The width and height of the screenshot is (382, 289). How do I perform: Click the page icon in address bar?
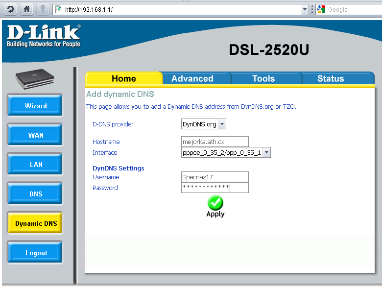58,9
